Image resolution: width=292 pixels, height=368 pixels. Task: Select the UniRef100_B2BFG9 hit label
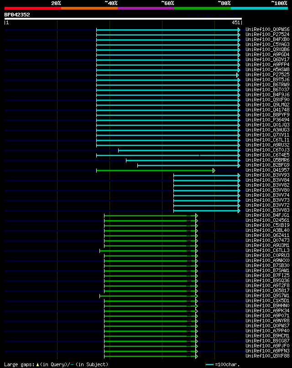pos(267,165)
